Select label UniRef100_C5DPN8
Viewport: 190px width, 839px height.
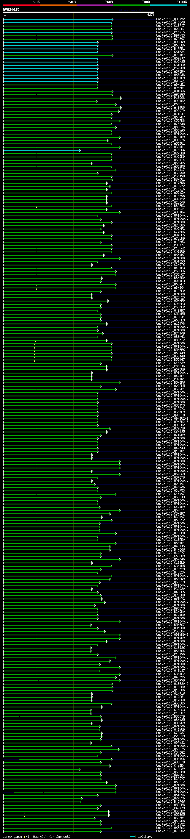coord(170,121)
